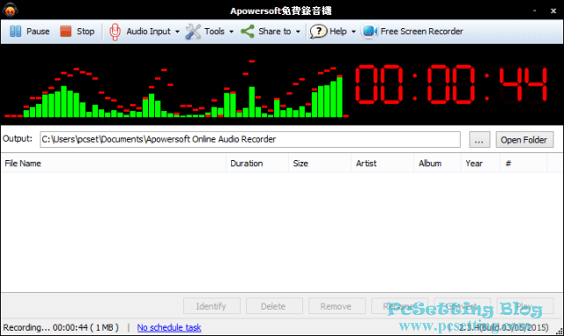Click the question mark Help icon
The height and width of the screenshot is (336, 564).
click(x=318, y=32)
